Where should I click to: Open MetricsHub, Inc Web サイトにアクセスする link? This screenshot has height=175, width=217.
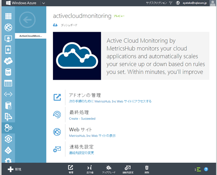(110, 101)
